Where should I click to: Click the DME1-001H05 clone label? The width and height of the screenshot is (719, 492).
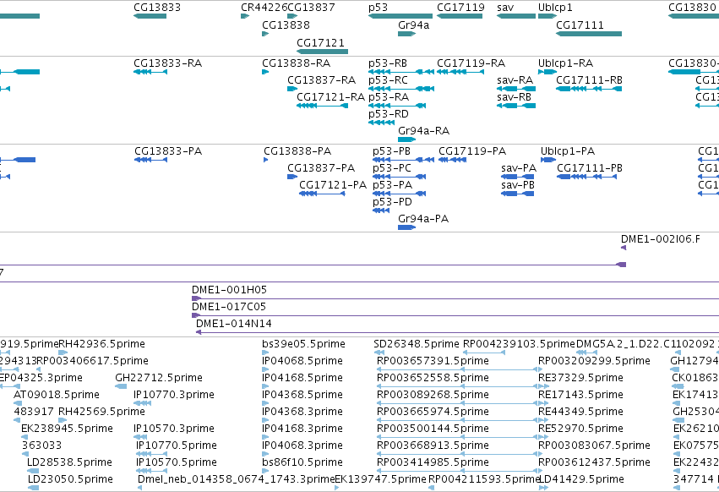[x=229, y=290]
